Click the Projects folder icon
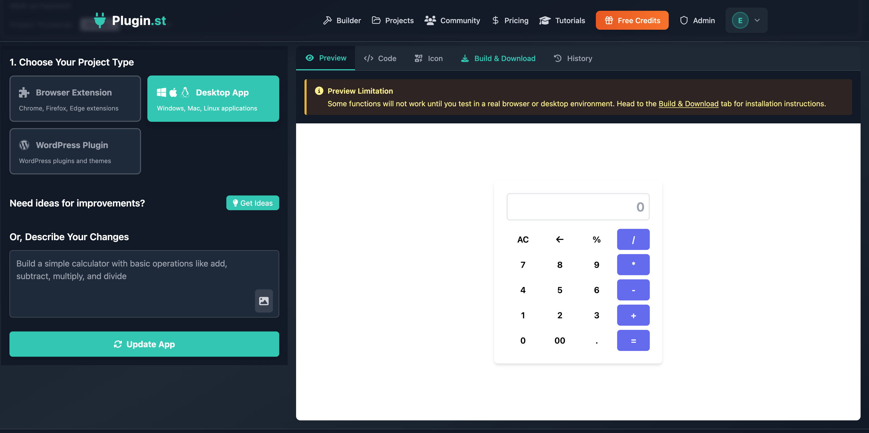The width and height of the screenshot is (869, 433). 376,20
